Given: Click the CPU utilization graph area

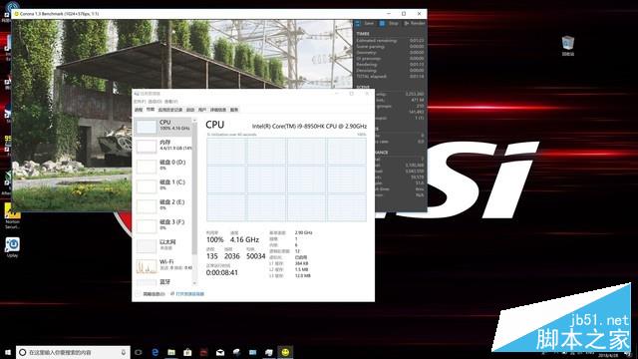Looking at the screenshot, I should click(286, 179).
